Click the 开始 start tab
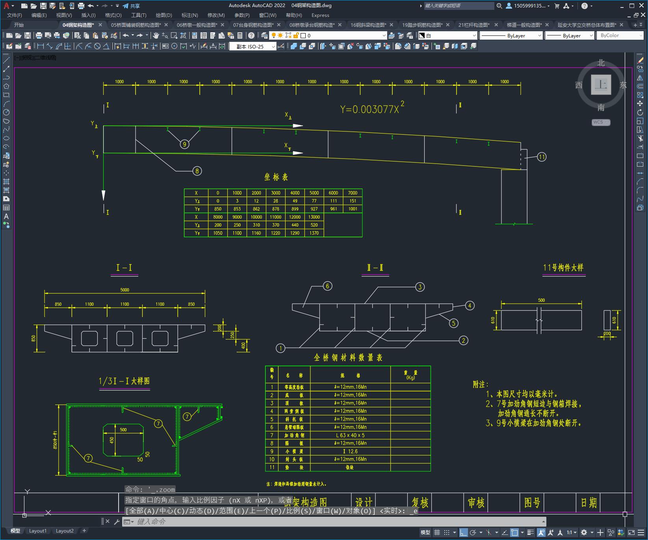The width and height of the screenshot is (648, 540). 19,25
